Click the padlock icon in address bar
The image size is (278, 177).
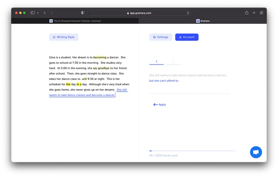[x=128, y=13]
